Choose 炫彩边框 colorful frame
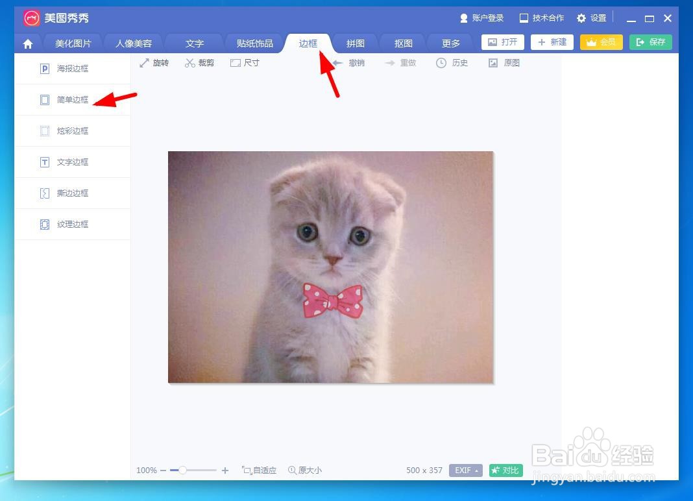 pos(73,131)
